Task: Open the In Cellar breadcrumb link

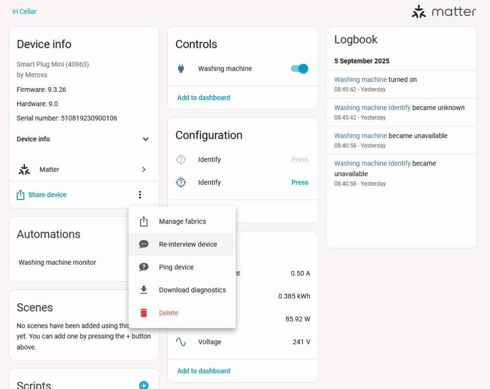Action: click(24, 11)
